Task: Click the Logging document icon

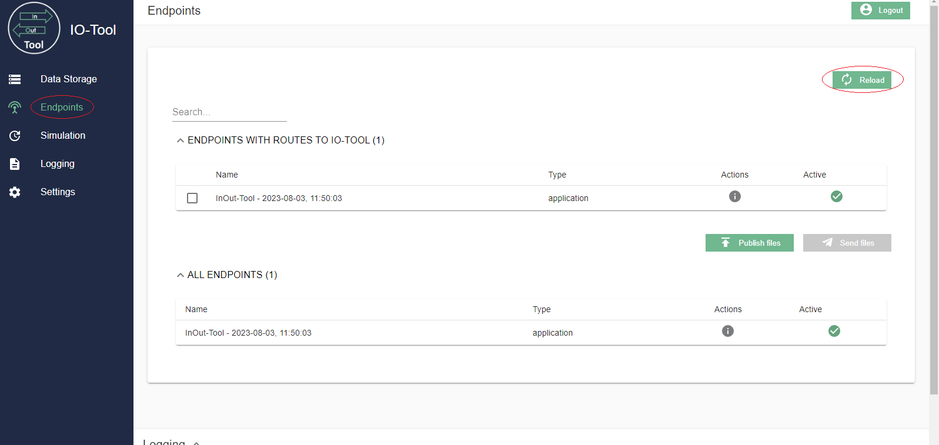Action: point(14,163)
